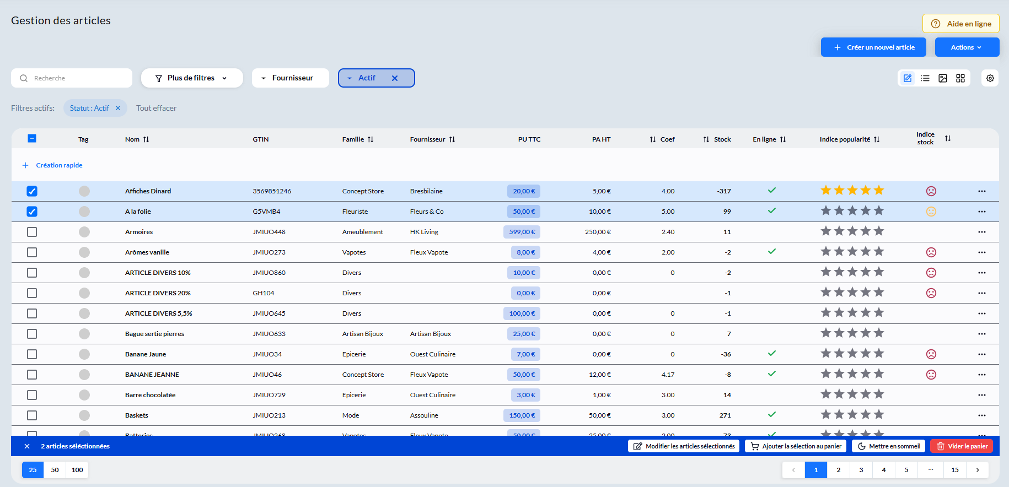1009x487 pixels.
Task: Go to page 2
Action: [x=839, y=470]
